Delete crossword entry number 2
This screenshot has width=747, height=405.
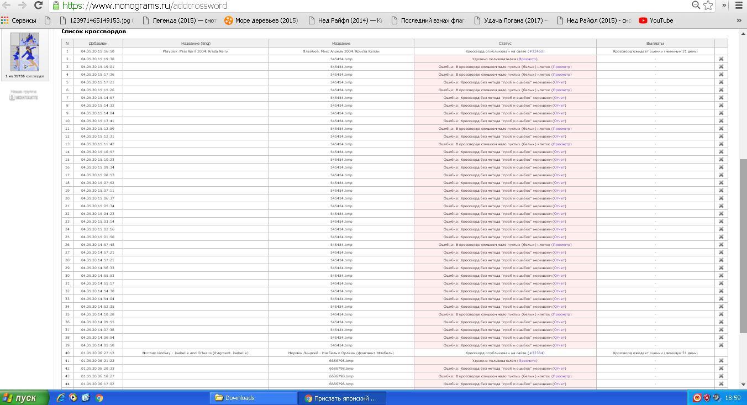click(720, 59)
